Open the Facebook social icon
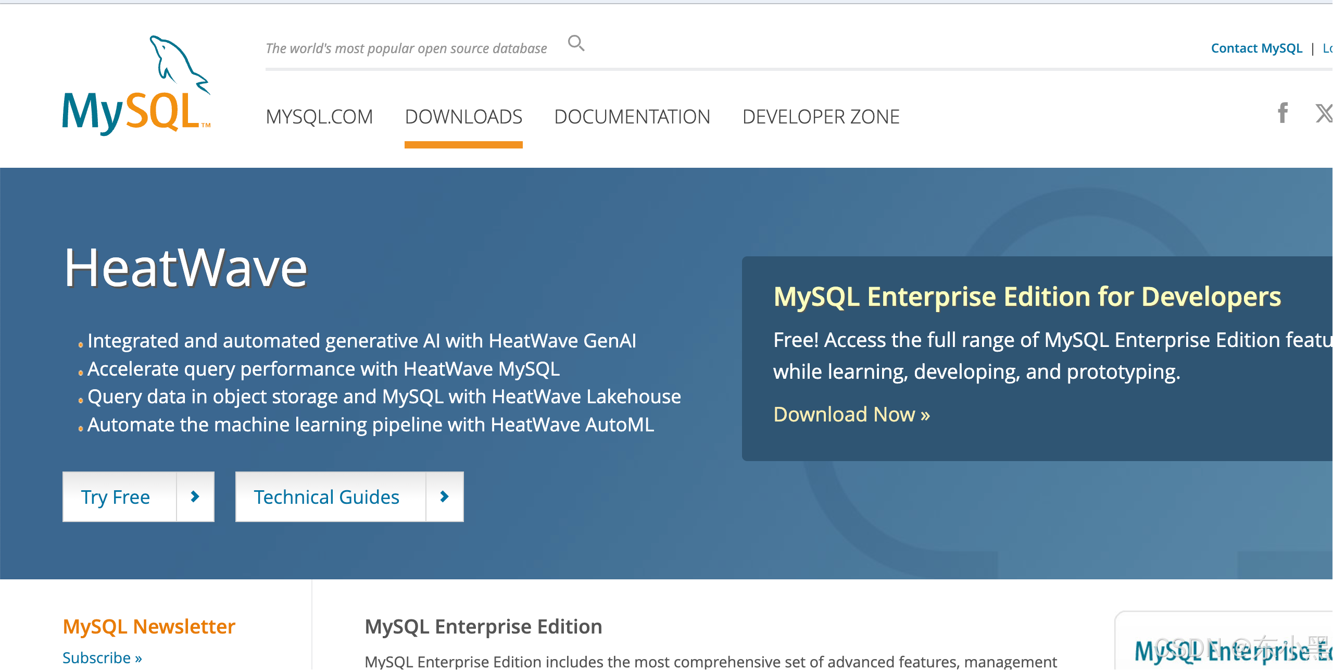Viewport: 1333px width, 670px height. (x=1283, y=113)
